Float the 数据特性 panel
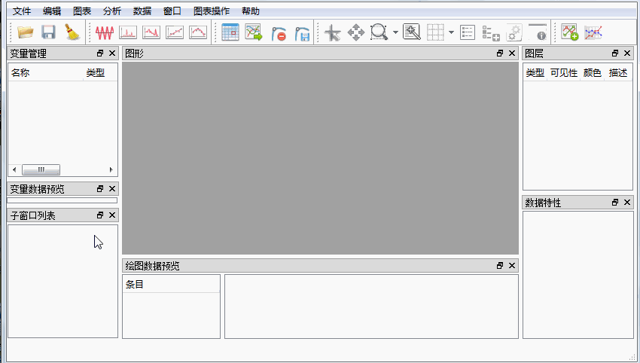Viewport: 640px width, 363px height. click(x=615, y=202)
